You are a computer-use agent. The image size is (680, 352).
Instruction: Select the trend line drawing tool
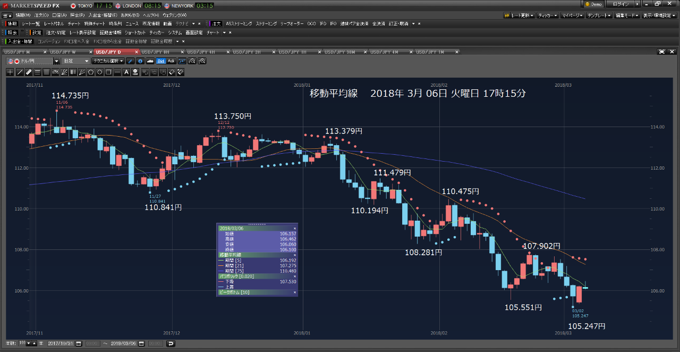[20, 72]
